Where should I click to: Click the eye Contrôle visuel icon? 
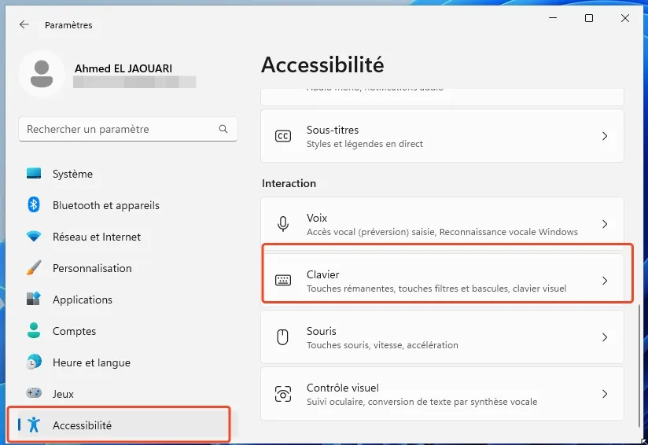coord(283,394)
